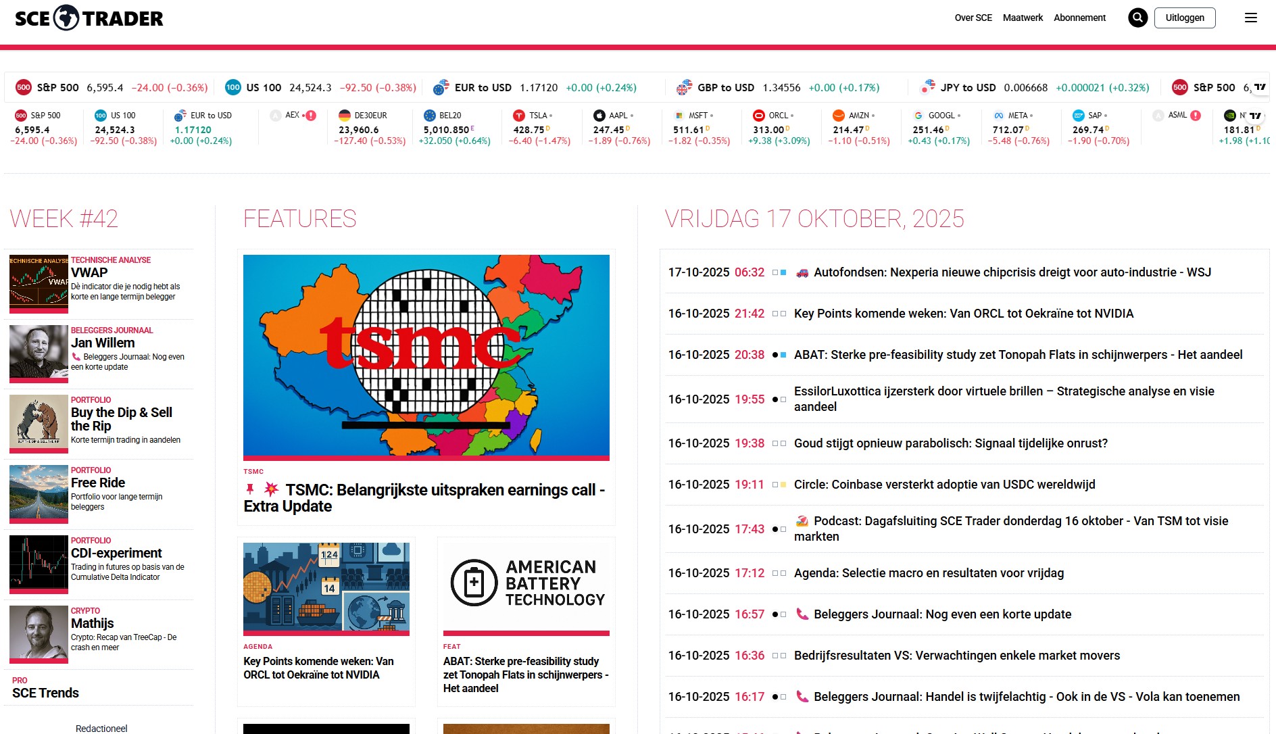Image resolution: width=1276 pixels, height=734 pixels.
Task: Open the ABAT feature card title
Action: click(526, 675)
